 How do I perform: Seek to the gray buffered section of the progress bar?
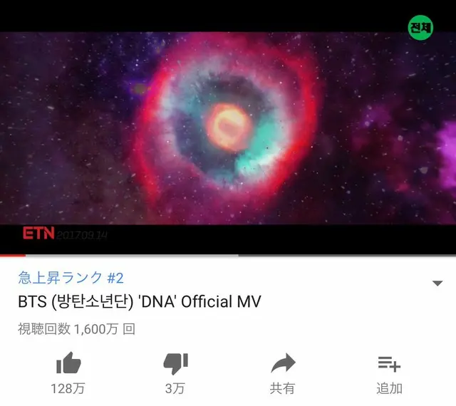(132, 255)
